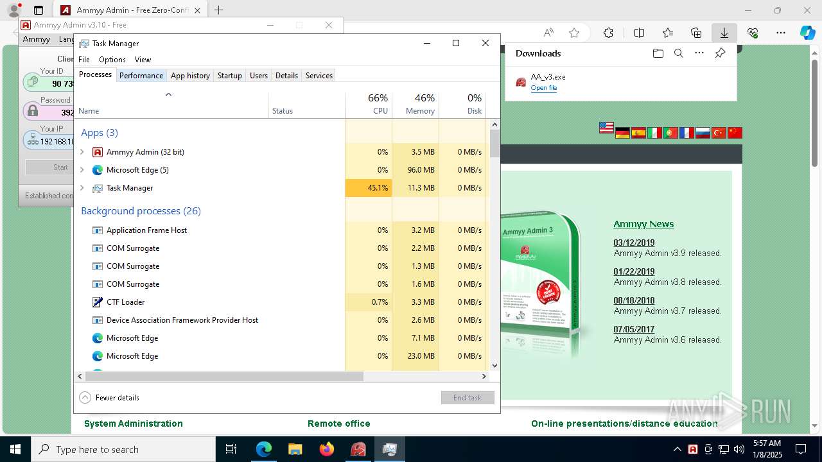Viewport: 822px width, 462px height.
Task: Expand the Microsoft Edge (5) process group
Action: pos(82,170)
